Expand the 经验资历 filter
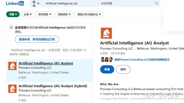 (x=64, y=14)
